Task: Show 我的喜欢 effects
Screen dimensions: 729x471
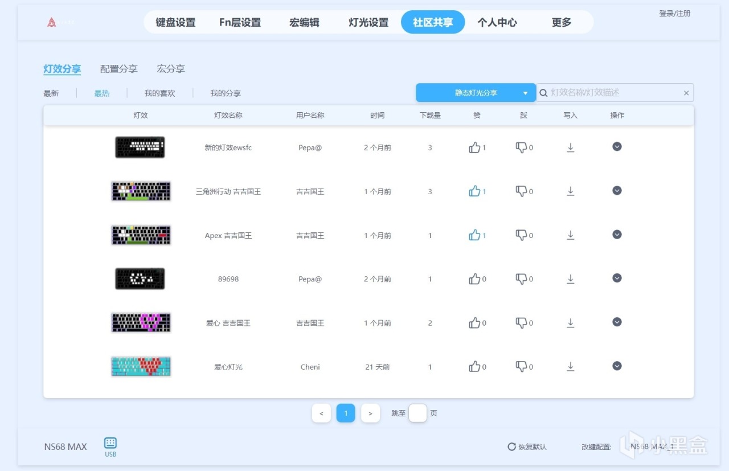Action: tap(160, 93)
